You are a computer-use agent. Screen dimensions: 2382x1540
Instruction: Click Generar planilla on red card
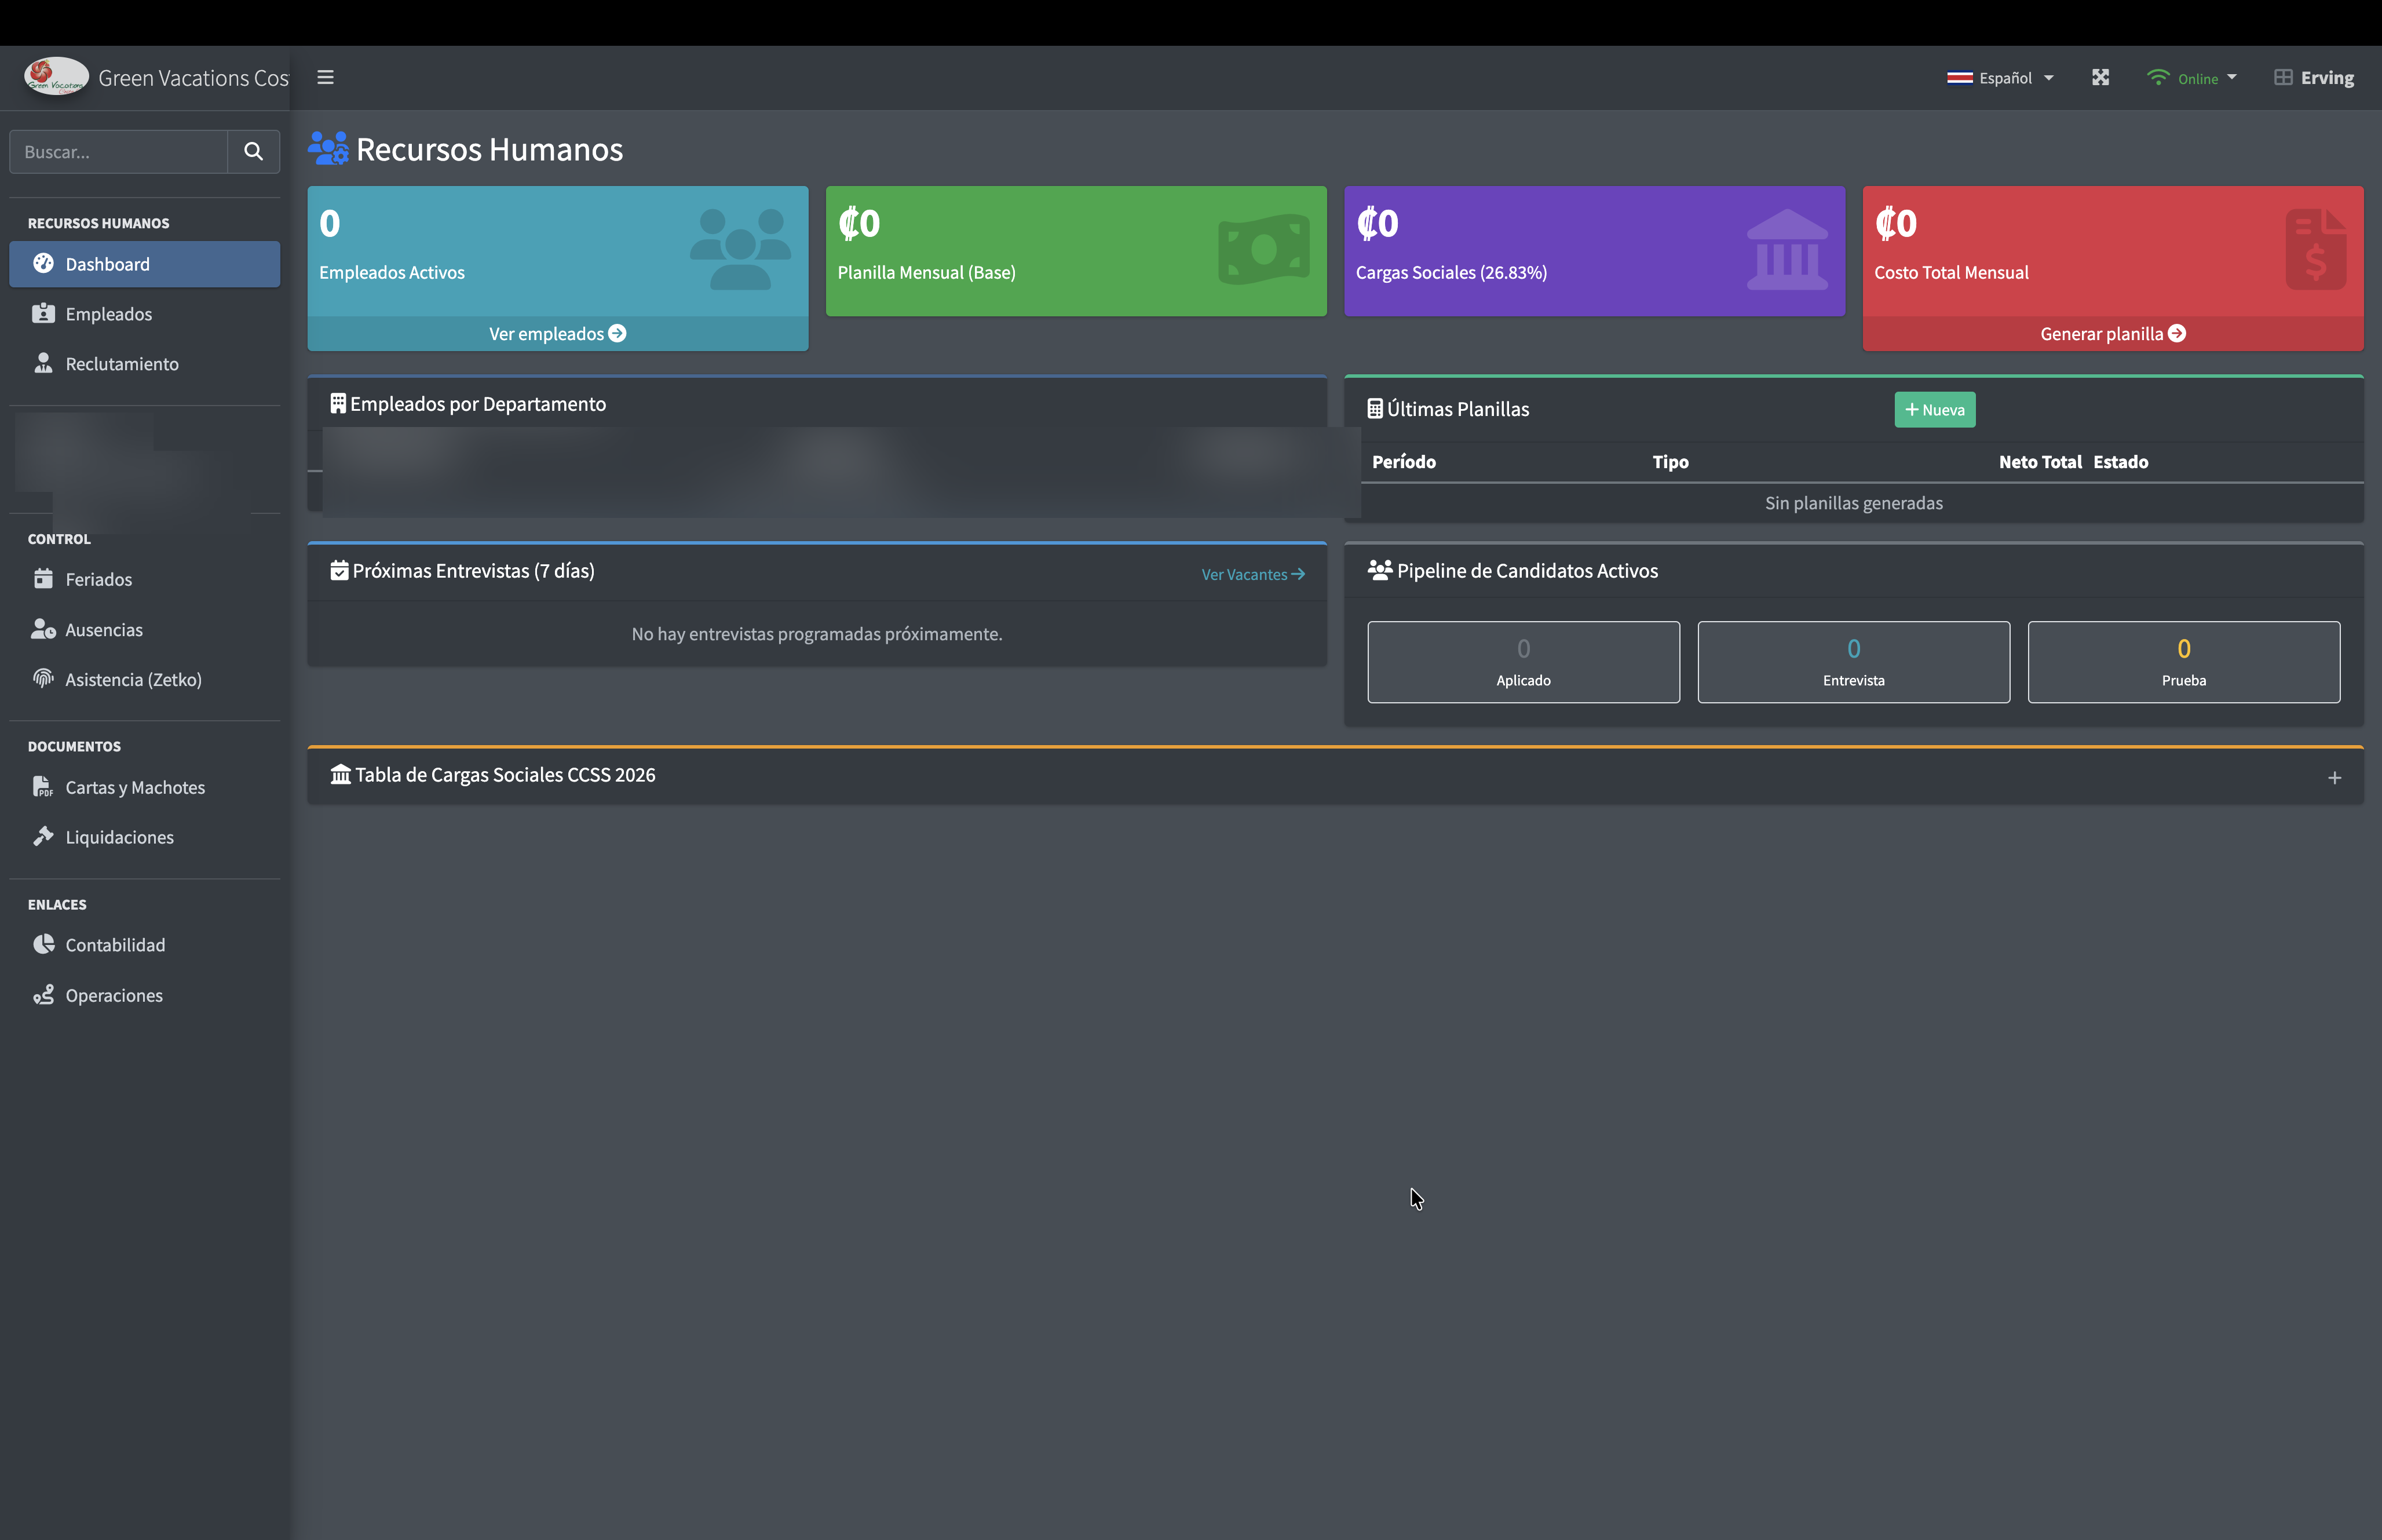2112,333
